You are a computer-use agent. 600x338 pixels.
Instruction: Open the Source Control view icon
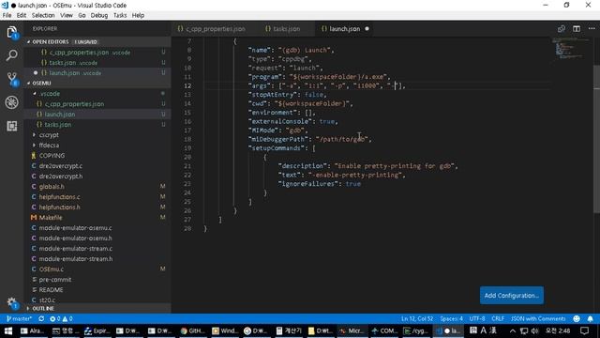pos(12,79)
